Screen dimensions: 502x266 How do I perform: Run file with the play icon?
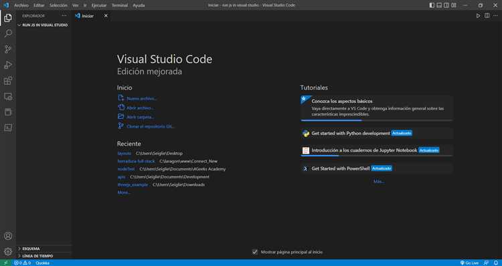click(x=478, y=15)
